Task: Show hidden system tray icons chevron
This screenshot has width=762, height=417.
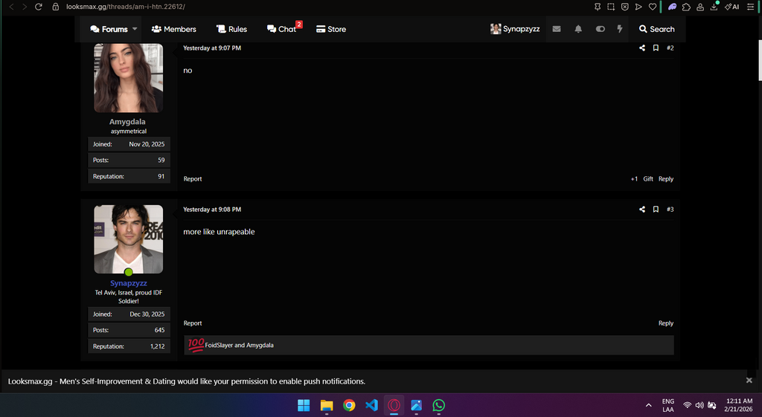Action: (x=648, y=405)
